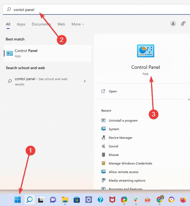Click the Sound speaker icon
The width and height of the screenshot is (190, 206).
tap(103, 146)
